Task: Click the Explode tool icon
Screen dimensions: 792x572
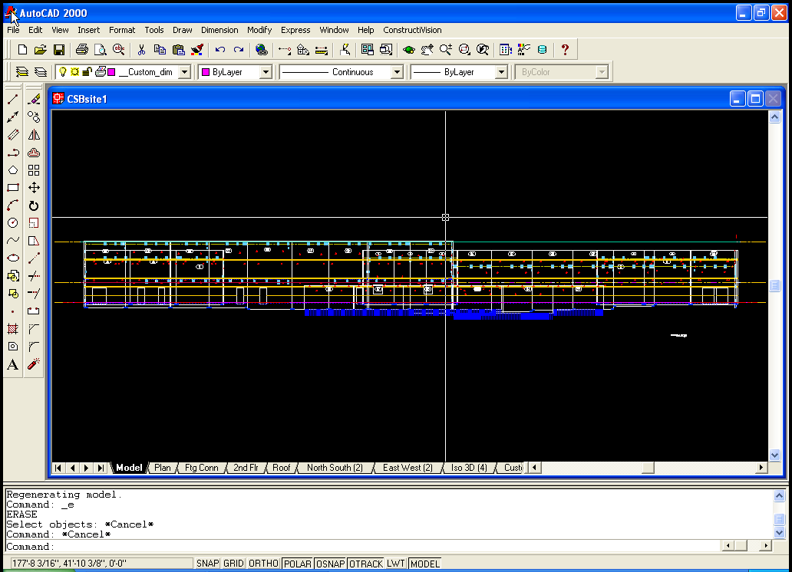Action: coord(34,365)
